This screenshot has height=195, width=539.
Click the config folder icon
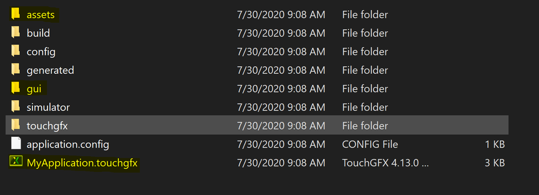(x=16, y=51)
